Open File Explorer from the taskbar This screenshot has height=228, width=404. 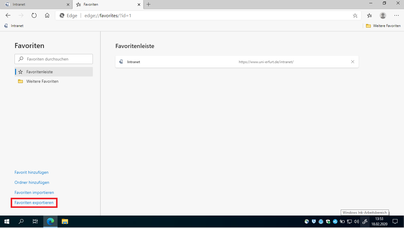tap(65, 221)
